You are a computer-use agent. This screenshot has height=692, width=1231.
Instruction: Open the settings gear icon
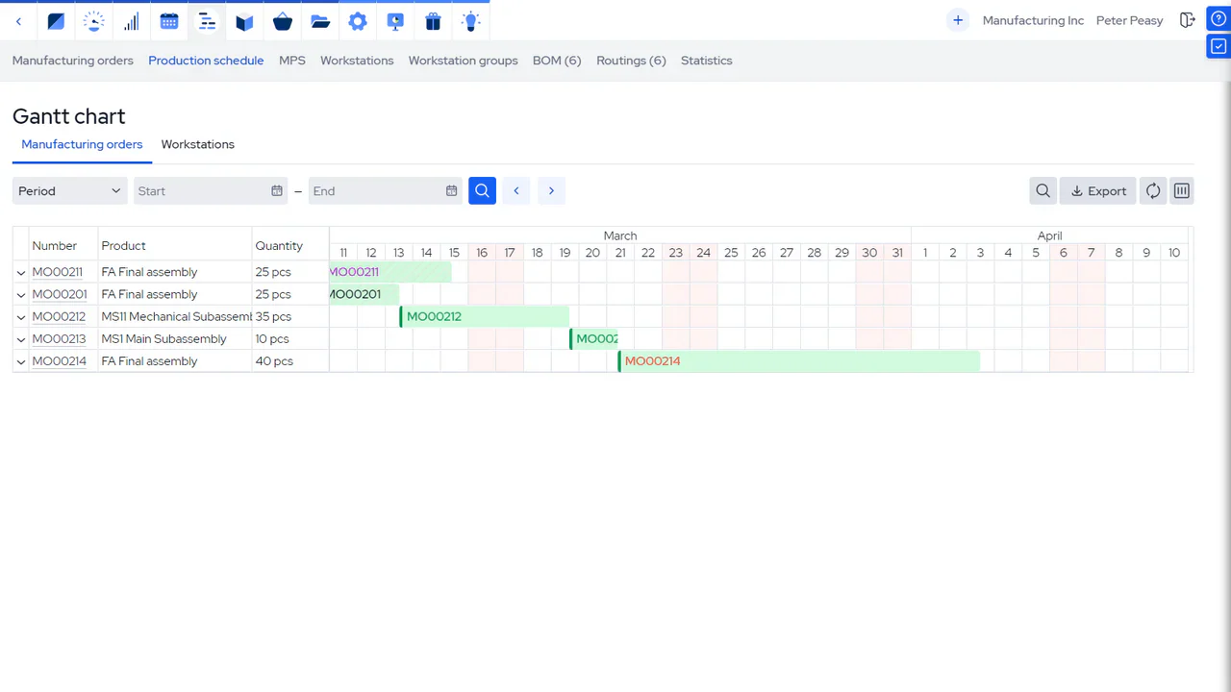[358, 21]
